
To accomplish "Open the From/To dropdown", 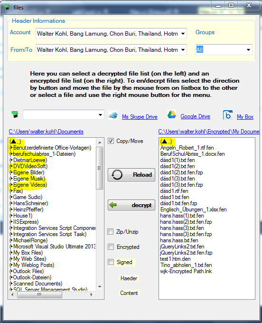I will pyautogui.click(x=183, y=50).
